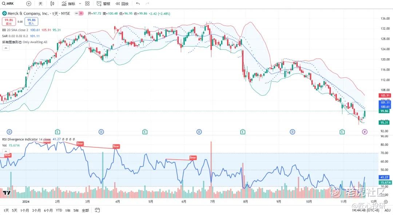Image resolution: width=393 pixels, height=215 pixels.
Task: Toggle the pink session pill beside NYSE
Action: click(81, 13)
